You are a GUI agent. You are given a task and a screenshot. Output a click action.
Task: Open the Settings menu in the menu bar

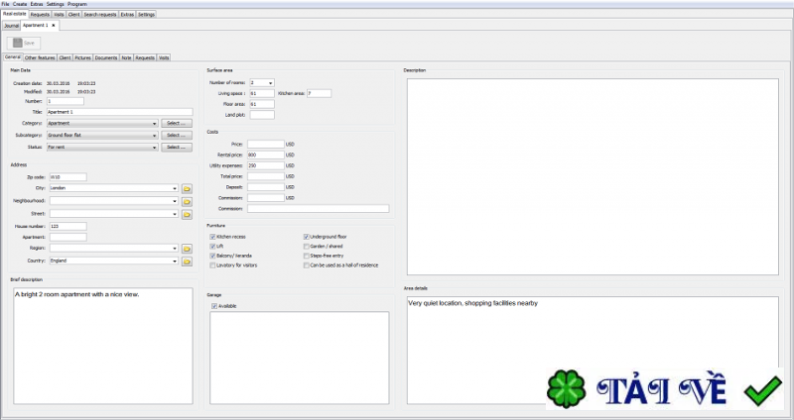pos(56,4)
